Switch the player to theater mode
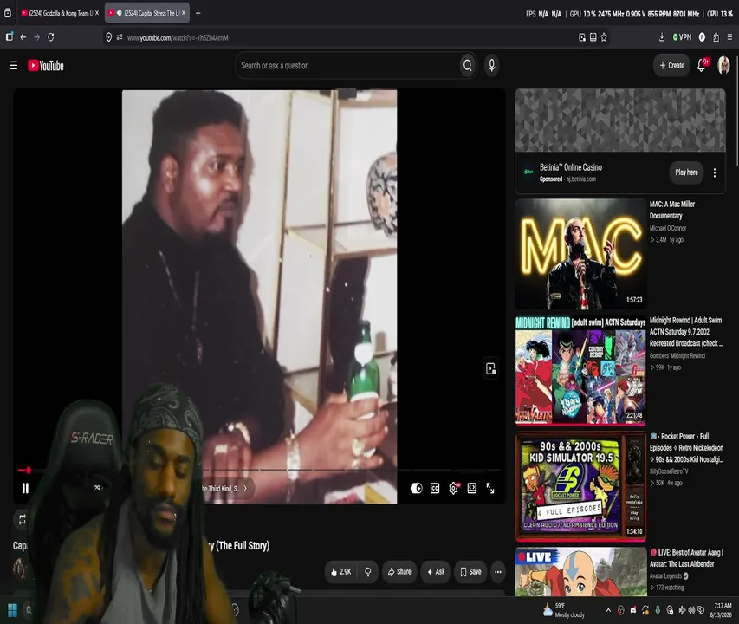This screenshot has width=739, height=624. [472, 488]
